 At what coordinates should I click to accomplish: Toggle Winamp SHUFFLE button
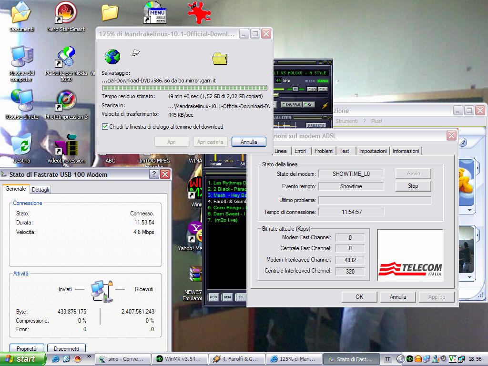(x=291, y=104)
